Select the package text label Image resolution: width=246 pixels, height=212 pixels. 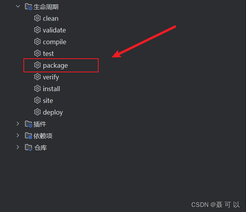[x=55, y=65]
